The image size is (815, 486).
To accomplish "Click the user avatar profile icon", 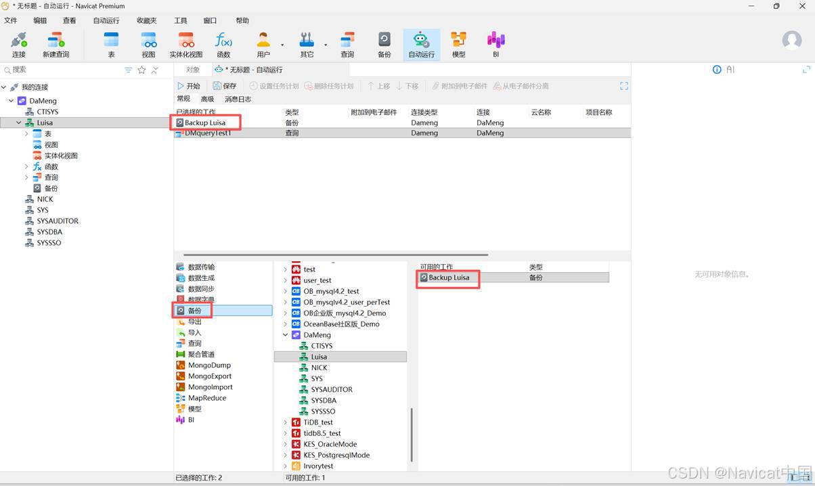I will (791, 40).
